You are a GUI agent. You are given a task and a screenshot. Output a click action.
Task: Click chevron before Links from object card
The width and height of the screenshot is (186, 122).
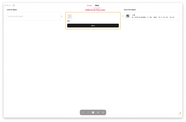click(123, 16)
